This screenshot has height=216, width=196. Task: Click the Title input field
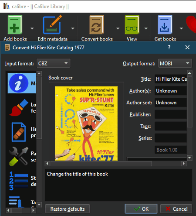click(171, 79)
